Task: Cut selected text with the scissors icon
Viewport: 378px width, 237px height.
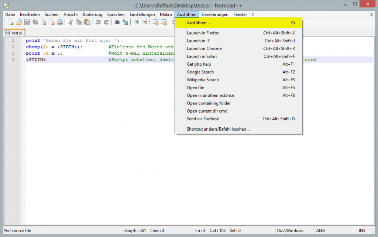Action: pos(69,22)
